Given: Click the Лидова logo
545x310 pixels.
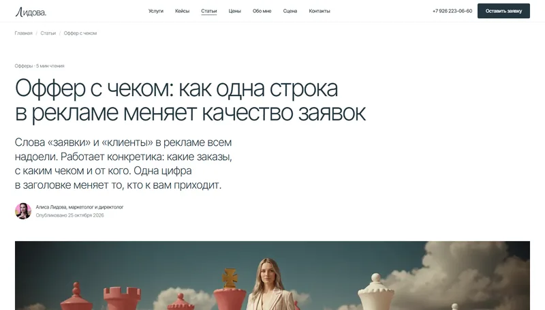Looking at the screenshot, I should (31, 12).
